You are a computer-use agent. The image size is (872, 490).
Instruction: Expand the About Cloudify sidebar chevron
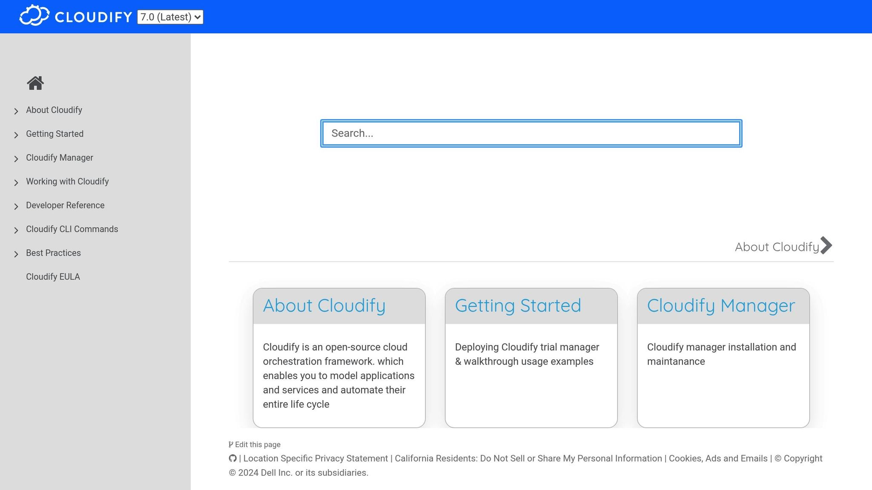16,111
